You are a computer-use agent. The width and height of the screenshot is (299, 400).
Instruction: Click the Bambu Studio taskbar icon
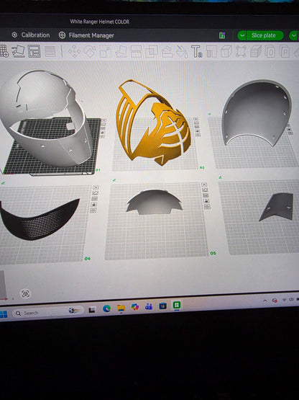[177, 305]
